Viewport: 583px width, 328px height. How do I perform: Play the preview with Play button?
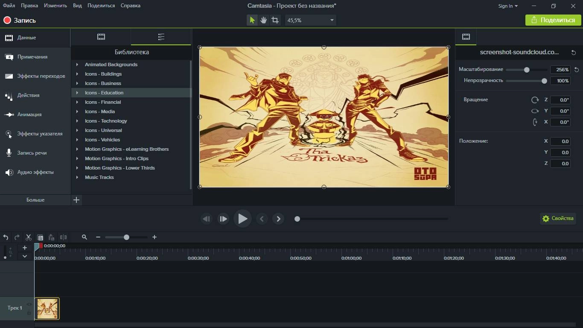click(x=242, y=219)
